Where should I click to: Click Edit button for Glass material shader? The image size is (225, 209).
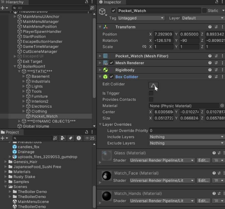(203, 161)
